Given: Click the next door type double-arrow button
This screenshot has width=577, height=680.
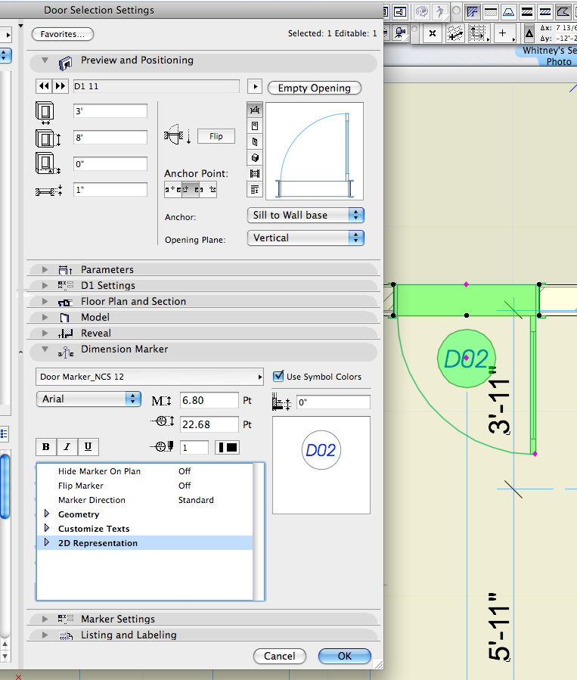Looking at the screenshot, I should coord(60,87).
